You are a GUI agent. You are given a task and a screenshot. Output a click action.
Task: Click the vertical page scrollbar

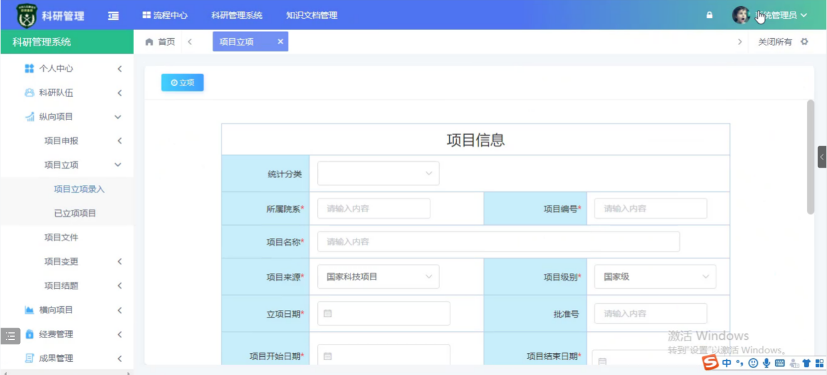coord(811,157)
